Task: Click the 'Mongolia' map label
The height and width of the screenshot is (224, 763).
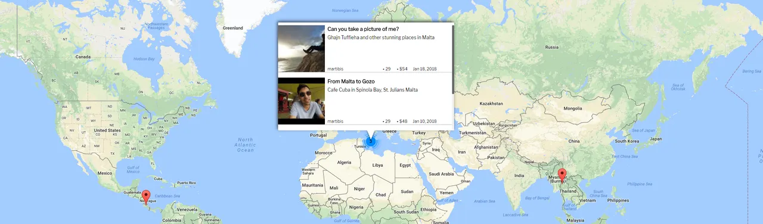Action: coord(572,108)
